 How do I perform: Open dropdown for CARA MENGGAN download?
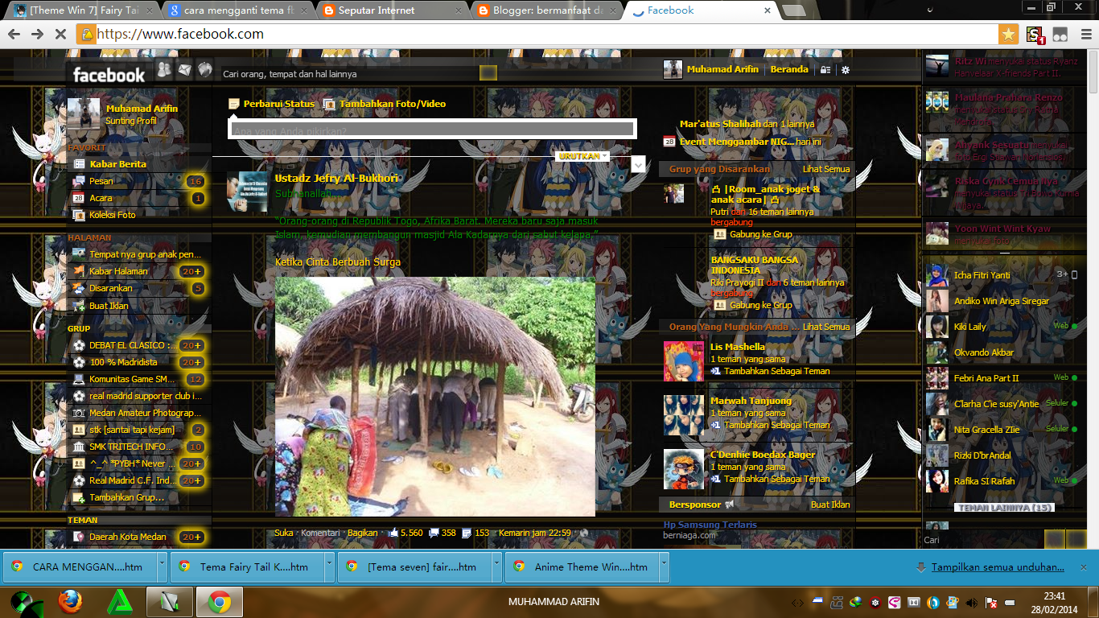pos(162,566)
